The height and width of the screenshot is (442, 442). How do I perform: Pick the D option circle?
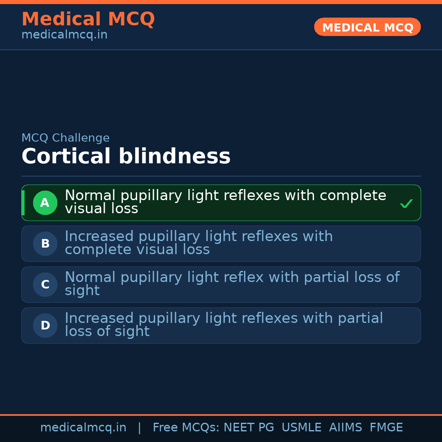pyautogui.click(x=45, y=325)
